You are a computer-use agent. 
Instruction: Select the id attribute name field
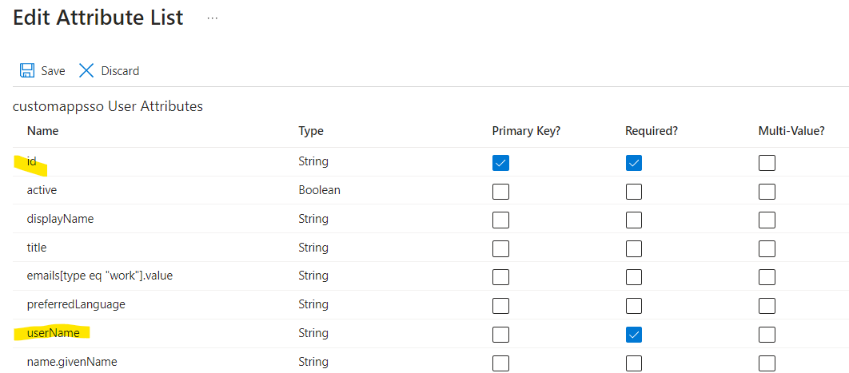(x=31, y=161)
